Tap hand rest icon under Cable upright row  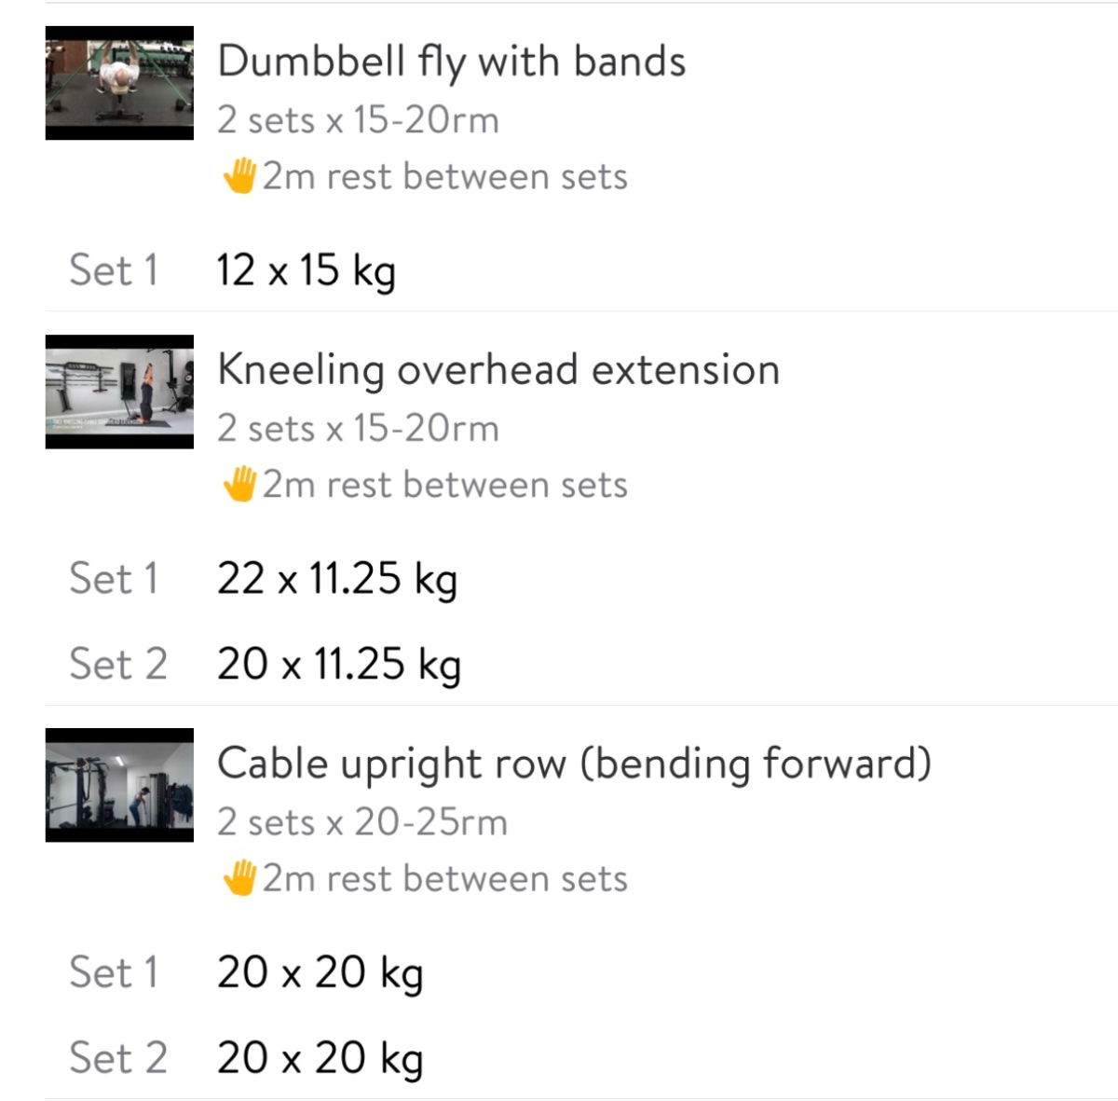point(239,878)
